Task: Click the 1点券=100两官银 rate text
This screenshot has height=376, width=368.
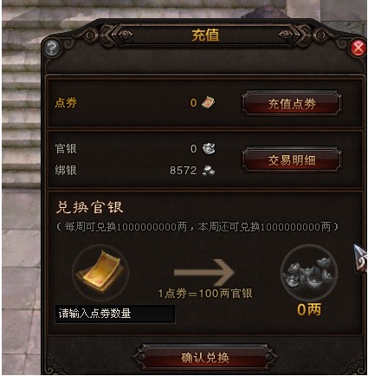Action: (x=205, y=294)
